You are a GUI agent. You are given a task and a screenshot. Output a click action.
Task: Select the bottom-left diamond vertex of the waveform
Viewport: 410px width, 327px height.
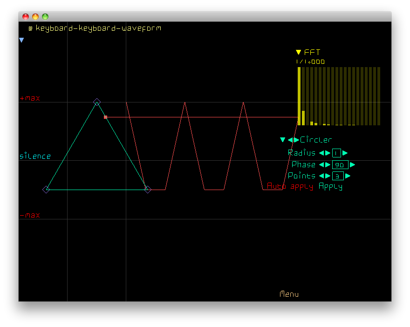click(x=46, y=190)
